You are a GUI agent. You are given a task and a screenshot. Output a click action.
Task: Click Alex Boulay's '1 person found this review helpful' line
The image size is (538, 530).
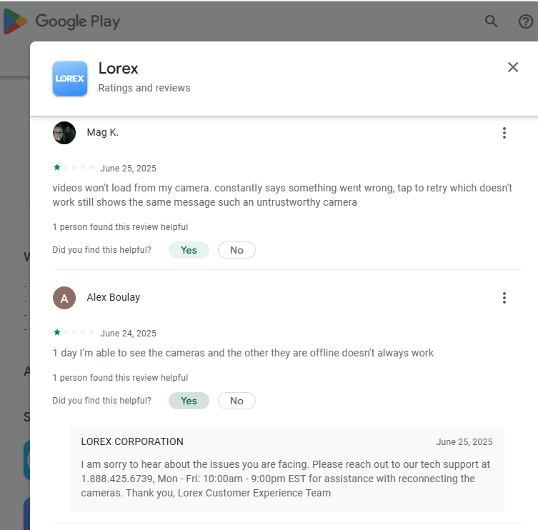click(120, 378)
